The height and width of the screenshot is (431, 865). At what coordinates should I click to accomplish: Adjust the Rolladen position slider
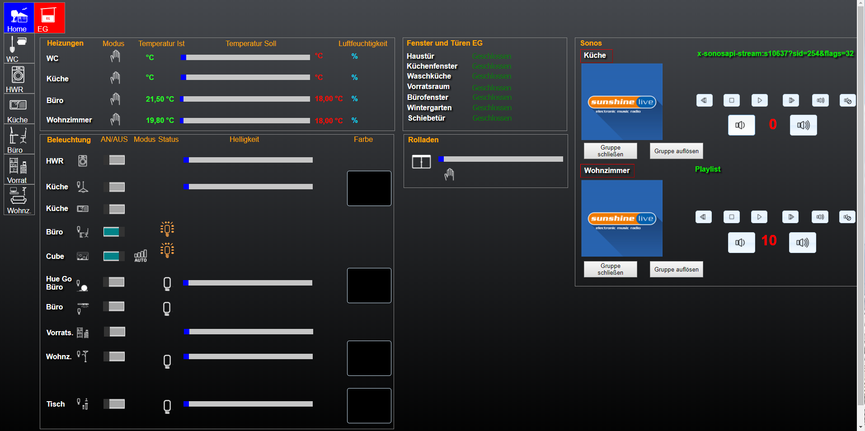[501, 159]
